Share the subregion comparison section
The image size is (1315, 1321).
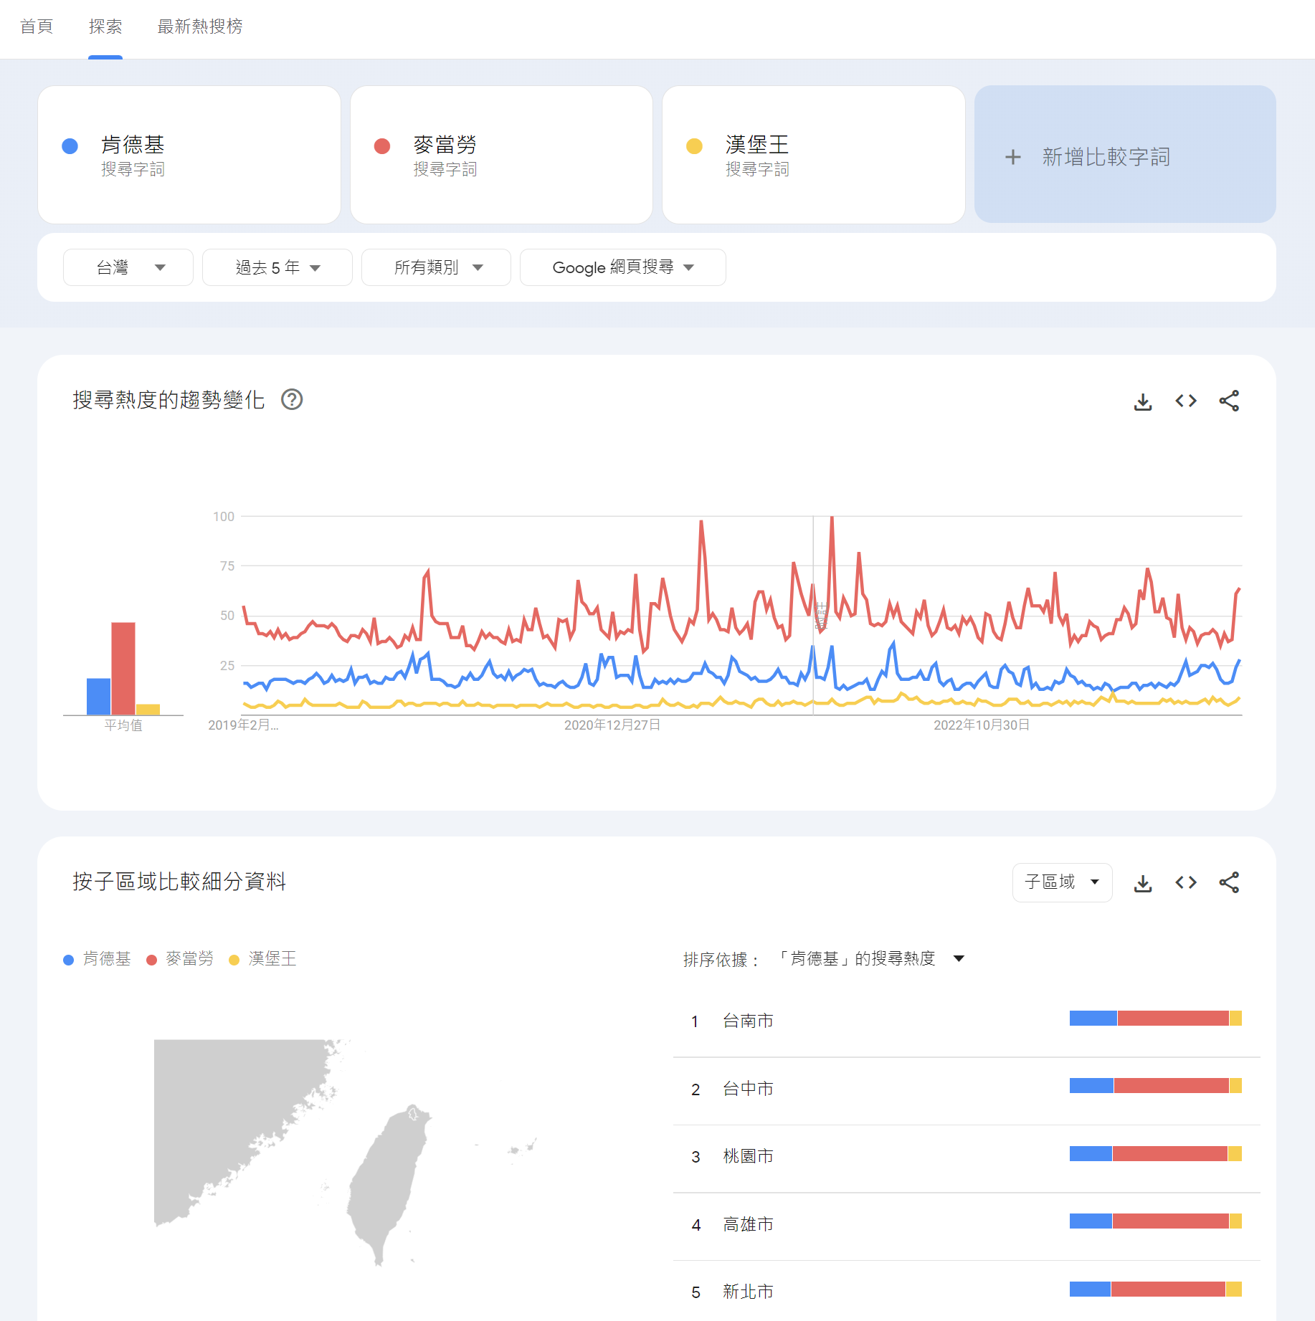[x=1229, y=883]
